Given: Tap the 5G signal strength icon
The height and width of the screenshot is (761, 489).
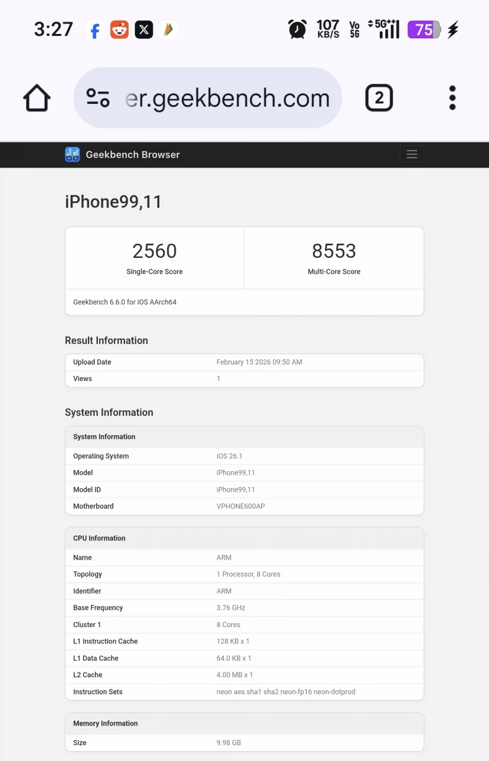Looking at the screenshot, I should pos(385,29).
